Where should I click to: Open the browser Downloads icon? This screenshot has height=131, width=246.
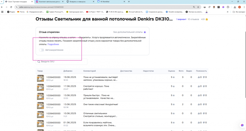[x=235, y=7]
